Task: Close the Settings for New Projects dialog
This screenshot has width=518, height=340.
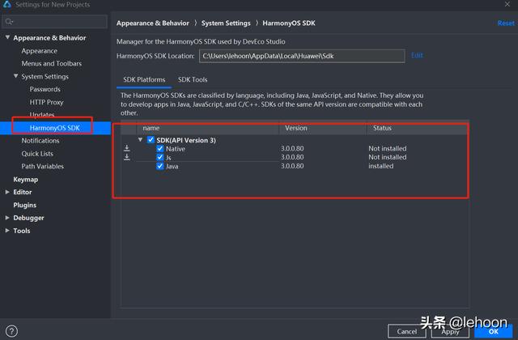Action: [x=507, y=4]
